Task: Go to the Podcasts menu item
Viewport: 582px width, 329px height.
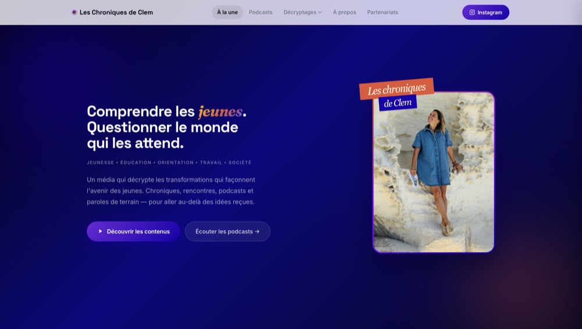Action: [261, 12]
